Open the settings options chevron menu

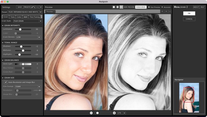41,7
